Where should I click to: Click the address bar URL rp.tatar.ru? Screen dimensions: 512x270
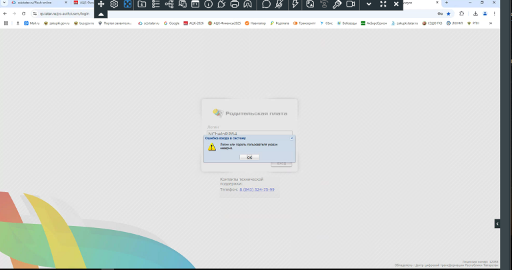click(64, 14)
